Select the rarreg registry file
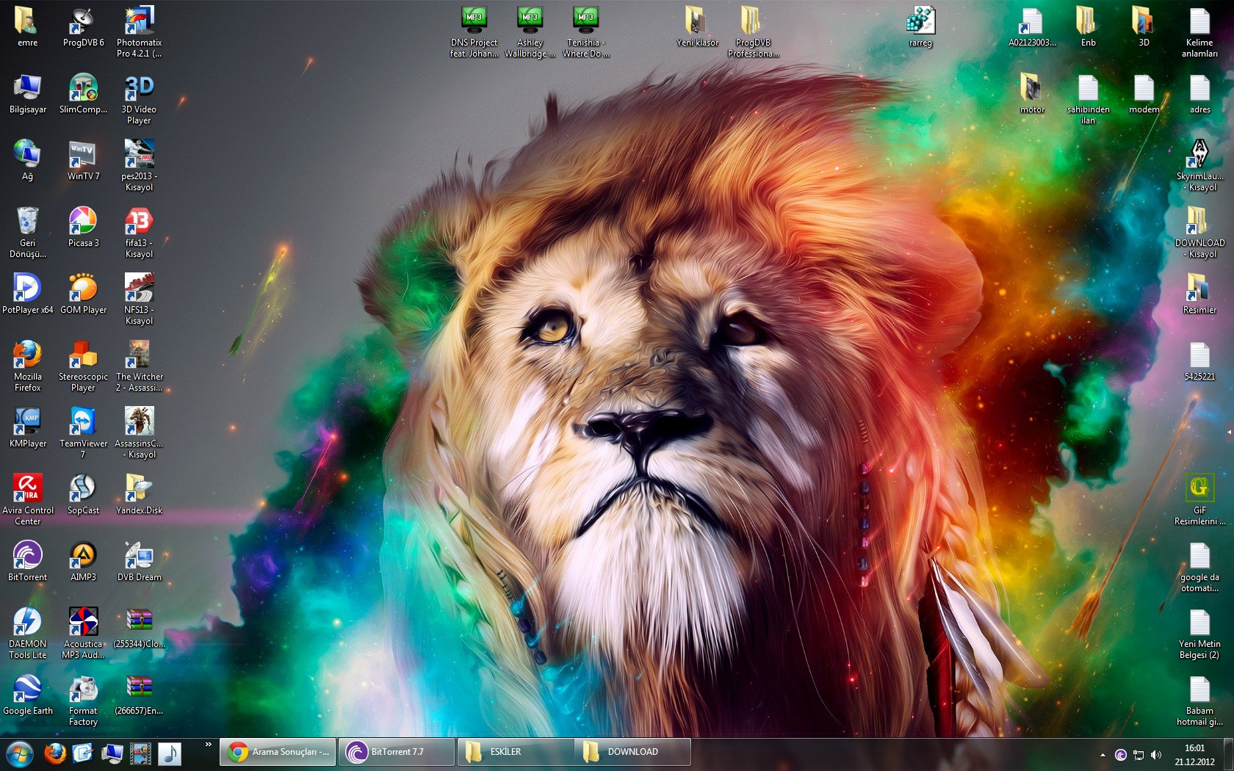This screenshot has height=771, width=1234. coord(920,28)
